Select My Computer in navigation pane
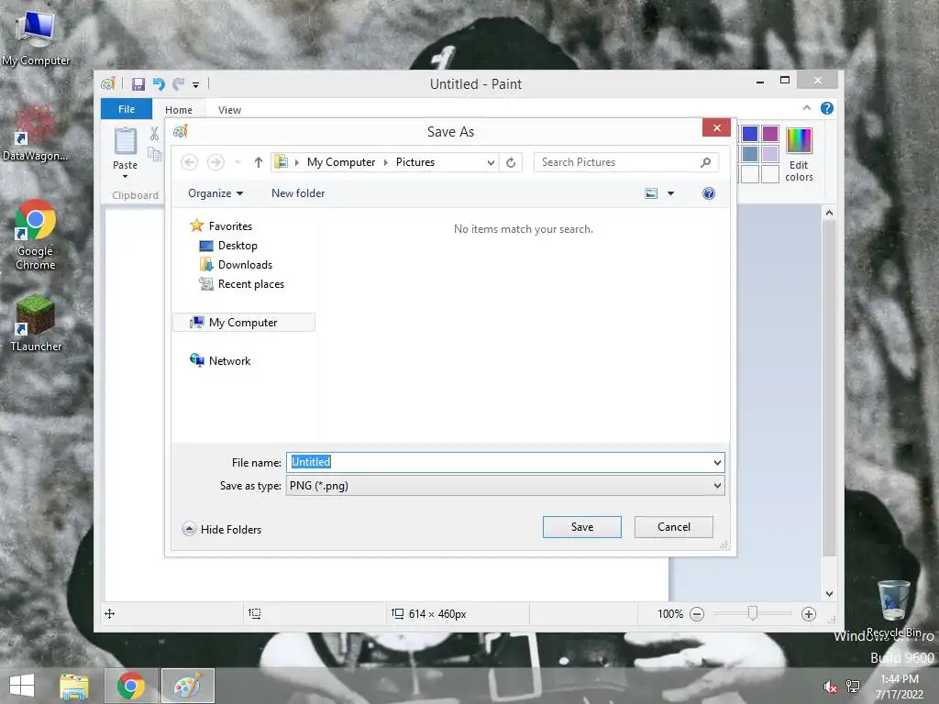 point(244,322)
